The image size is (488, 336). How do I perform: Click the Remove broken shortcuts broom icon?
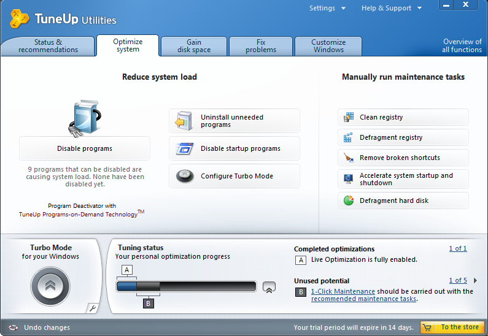click(349, 158)
